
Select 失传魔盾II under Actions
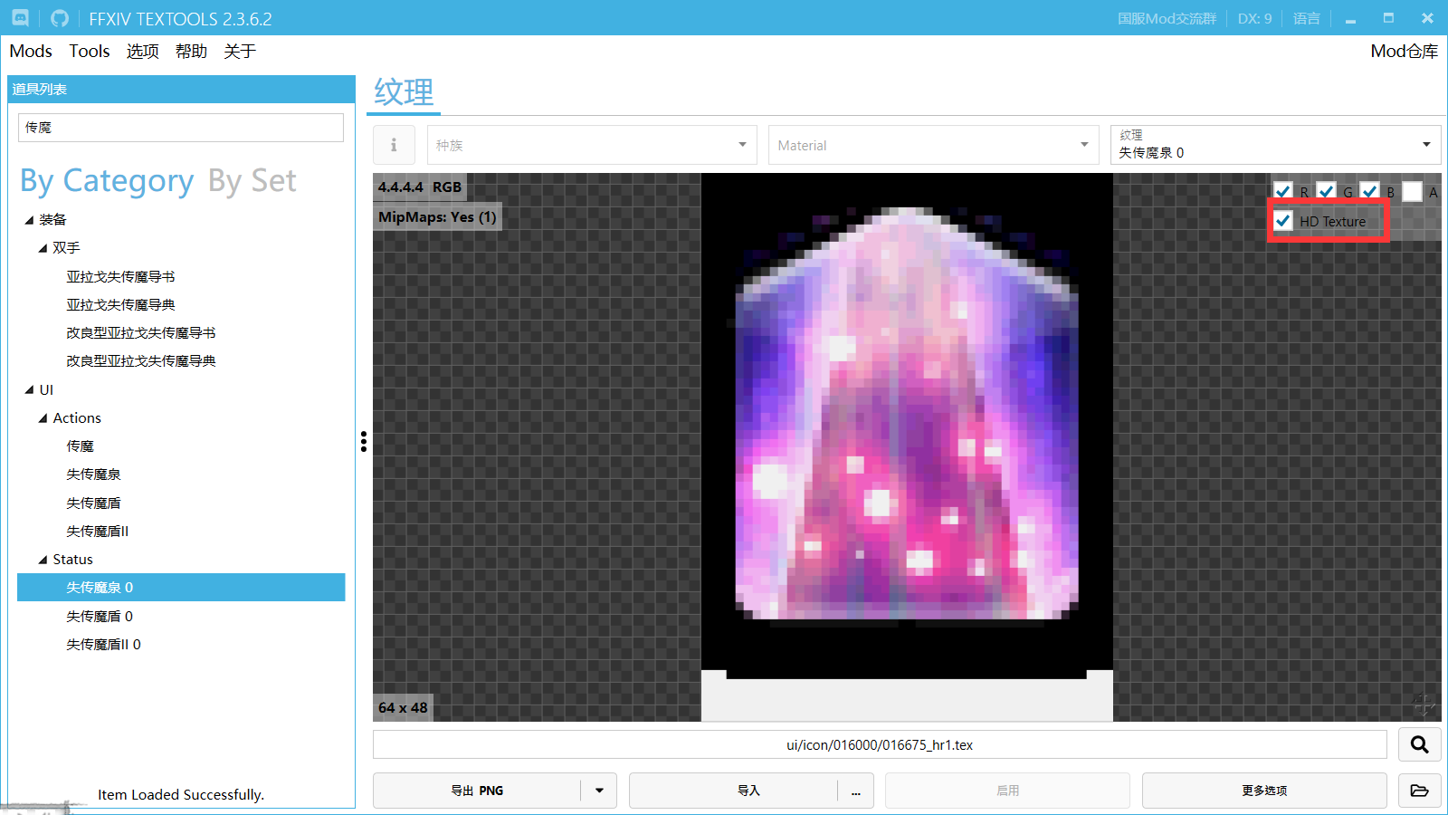(x=97, y=532)
